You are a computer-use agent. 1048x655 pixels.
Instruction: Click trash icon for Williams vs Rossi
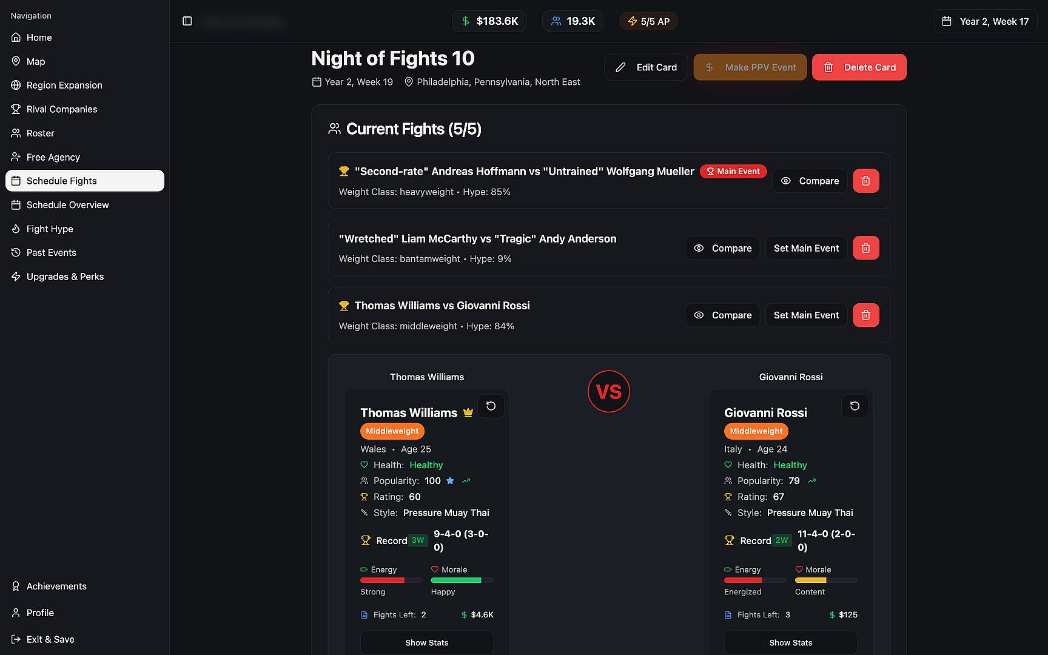click(x=865, y=315)
